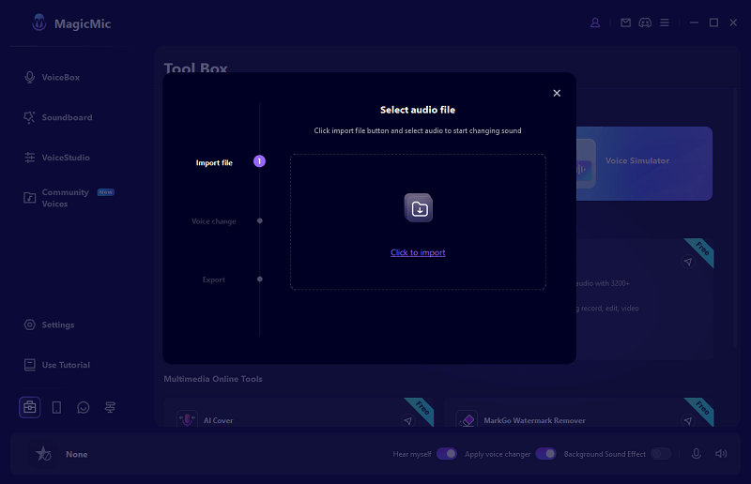Screen dimensions: 751x484
Task: Click the mobile phone icon
Action: pos(56,407)
